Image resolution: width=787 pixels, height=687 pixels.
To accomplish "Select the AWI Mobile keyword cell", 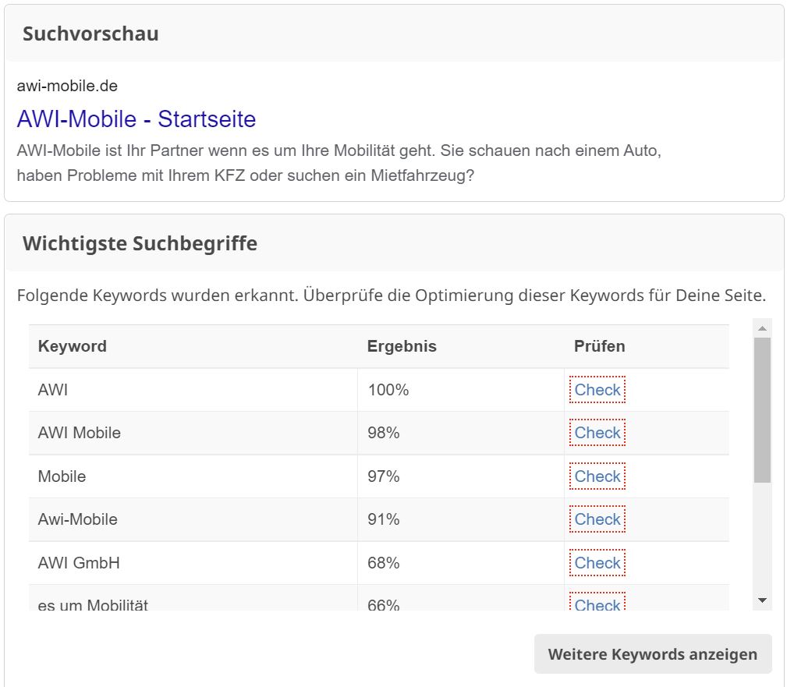I will pos(193,433).
